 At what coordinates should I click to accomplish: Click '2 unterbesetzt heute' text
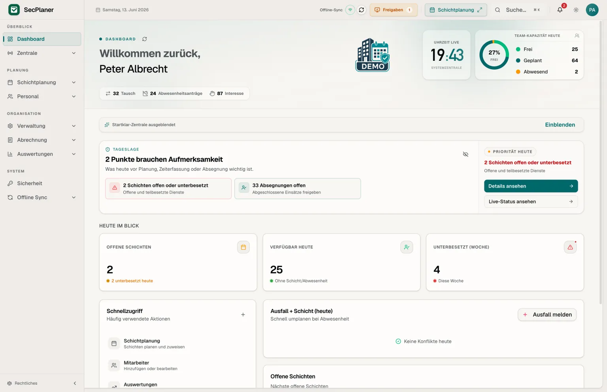coord(132,281)
